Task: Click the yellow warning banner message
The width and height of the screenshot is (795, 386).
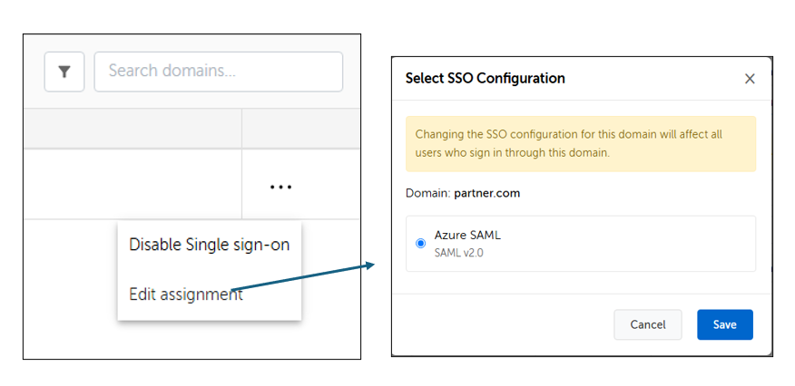Action: [x=581, y=144]
